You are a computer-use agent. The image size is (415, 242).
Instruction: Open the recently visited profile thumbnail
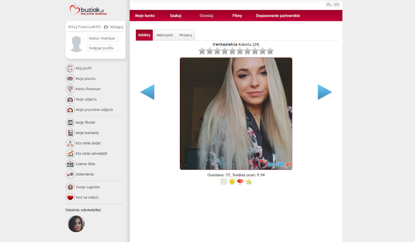coord(76,224)
